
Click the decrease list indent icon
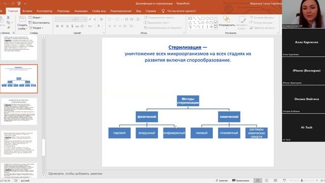coord(126,19)
